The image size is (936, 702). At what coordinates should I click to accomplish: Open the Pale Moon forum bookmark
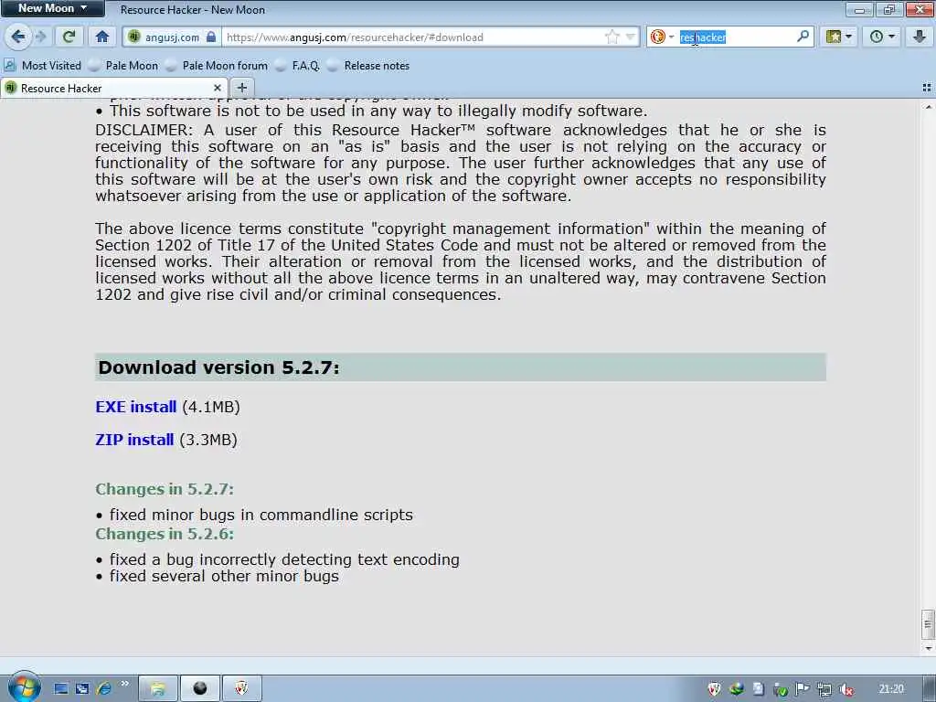coord(216,66)
